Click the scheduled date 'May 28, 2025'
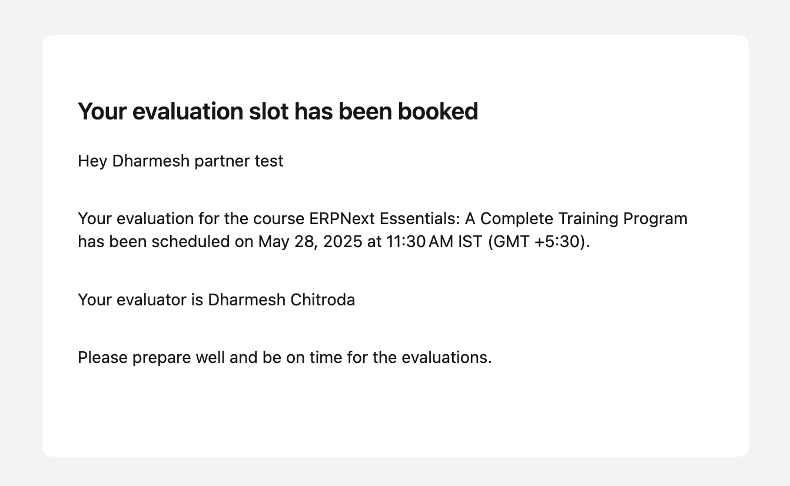Viewport: 790px width, 486px height. point(310,242)
